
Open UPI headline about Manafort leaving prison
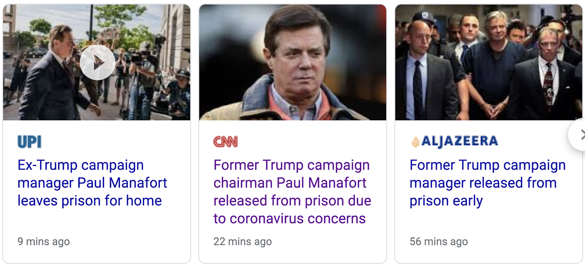92,183
